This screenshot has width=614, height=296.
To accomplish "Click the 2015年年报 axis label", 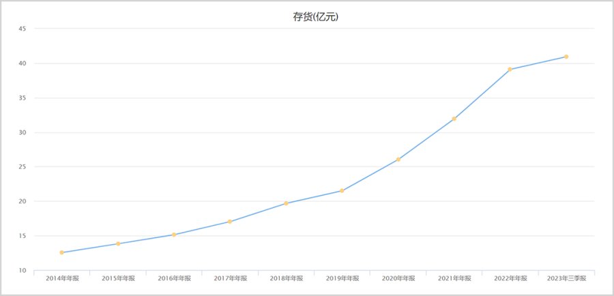I will (x=118, y=278).
